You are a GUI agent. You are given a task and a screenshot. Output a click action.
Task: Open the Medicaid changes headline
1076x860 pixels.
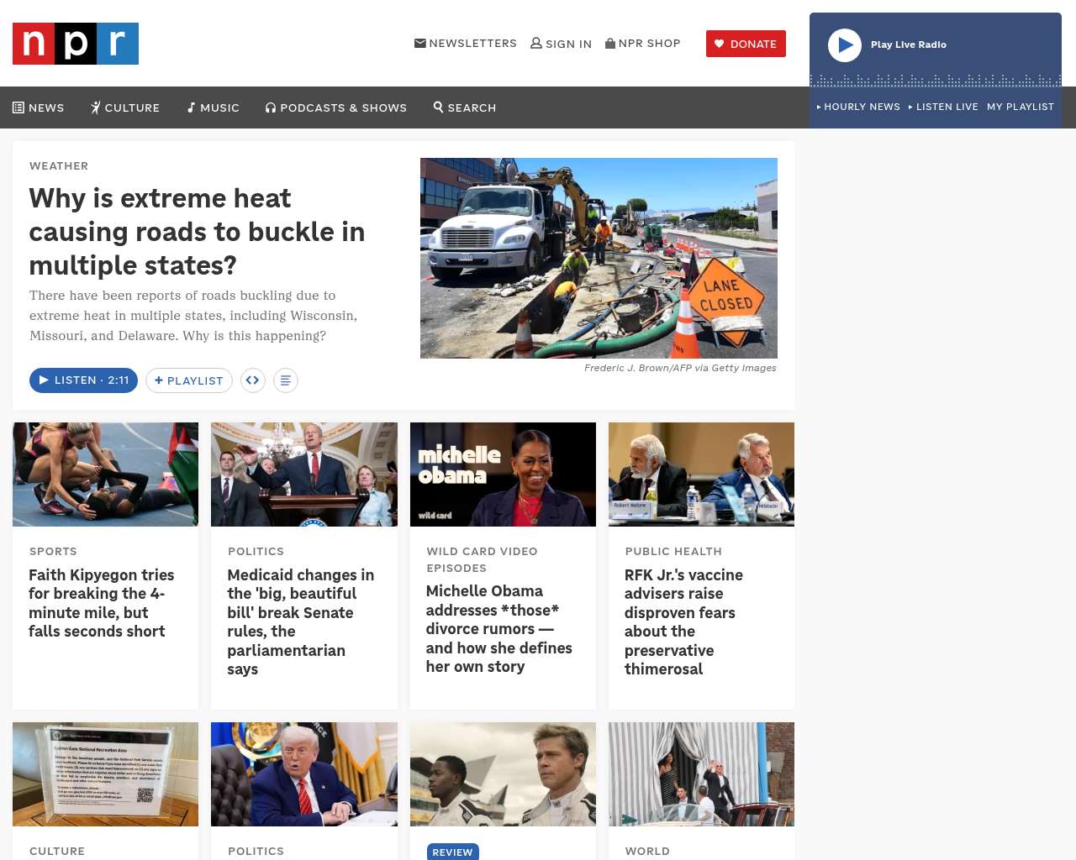click(301, 622)
